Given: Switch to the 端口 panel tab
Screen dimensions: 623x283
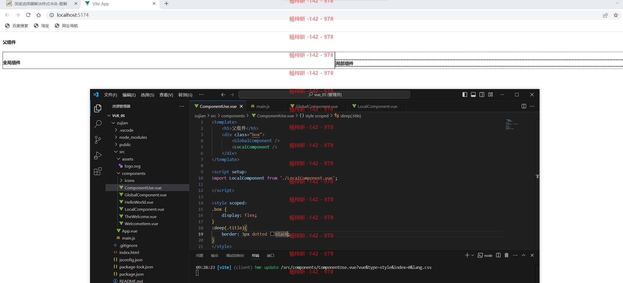Looking at the screenshot, I should tap(270, 256).
